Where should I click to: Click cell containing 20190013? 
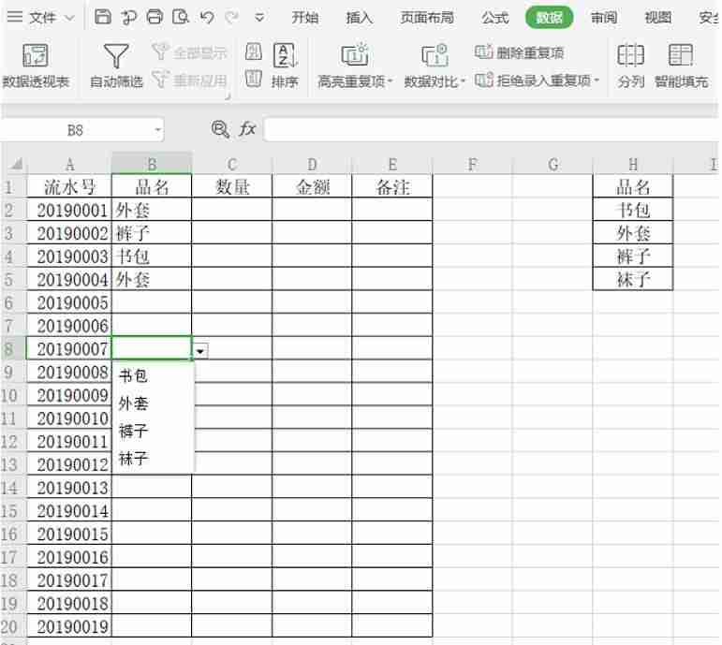pyautogui.click(x=69, y=488)
